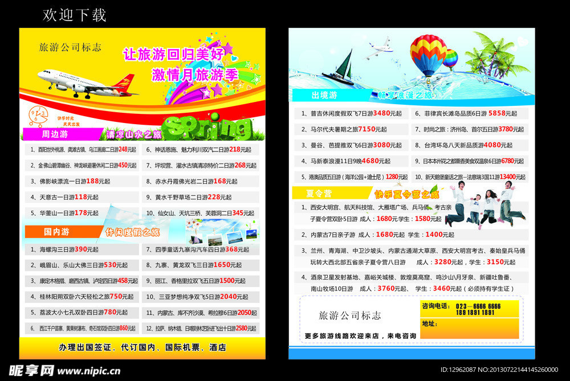Click the 咨询电话 phone number box
570x381 pixels.
[x=470, y=309]
